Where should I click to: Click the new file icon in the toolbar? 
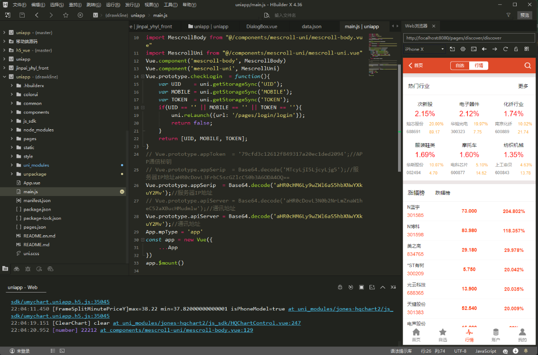point(8,15)
